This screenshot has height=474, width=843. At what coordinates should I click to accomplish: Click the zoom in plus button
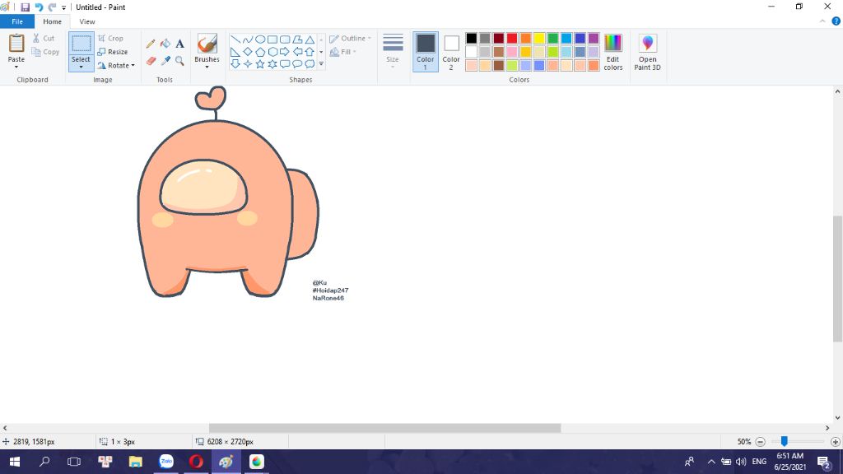coord(835,442)
